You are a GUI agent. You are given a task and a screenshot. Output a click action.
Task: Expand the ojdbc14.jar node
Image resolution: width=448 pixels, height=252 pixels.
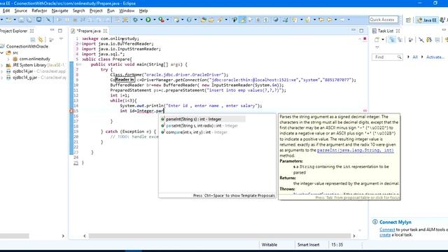tap(2, 71)
